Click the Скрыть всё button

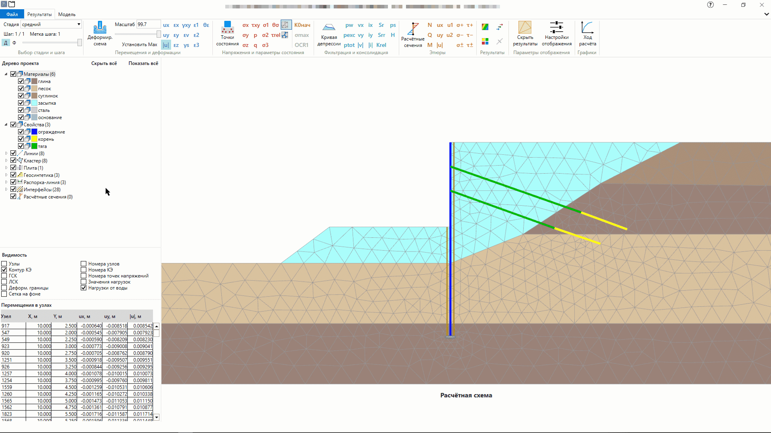click(x=104, y=63)
